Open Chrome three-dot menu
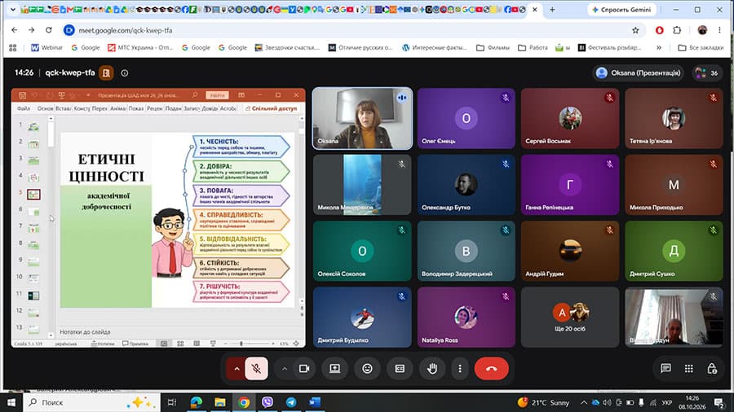 (x=719, y=30)
